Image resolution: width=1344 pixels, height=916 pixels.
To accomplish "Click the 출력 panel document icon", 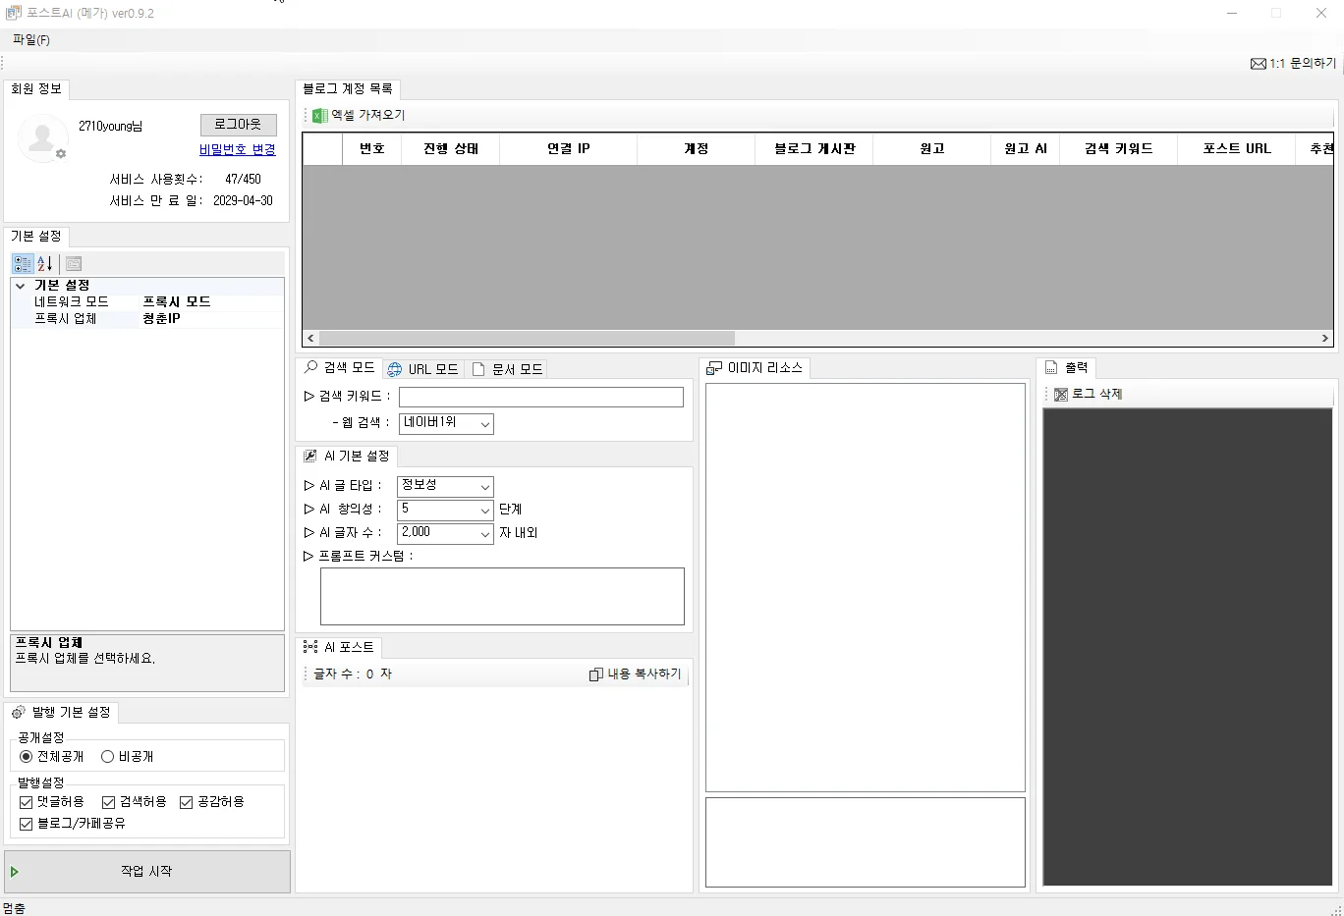I will [x=1051, y=367].
